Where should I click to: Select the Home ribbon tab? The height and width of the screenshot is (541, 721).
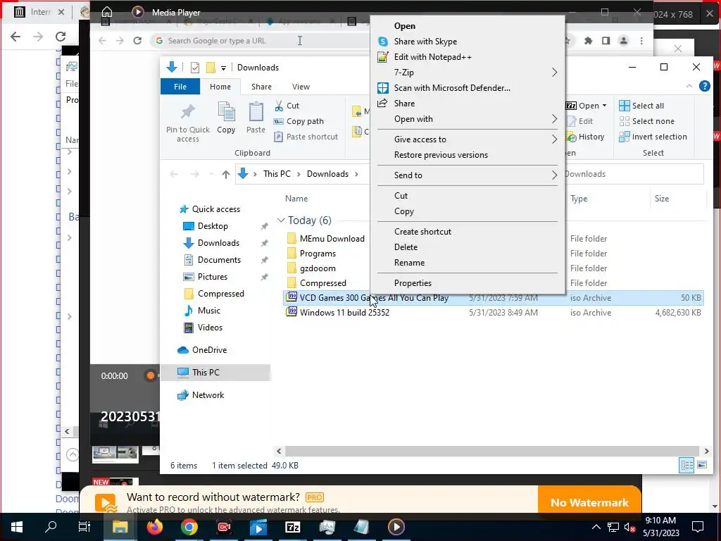220,87
